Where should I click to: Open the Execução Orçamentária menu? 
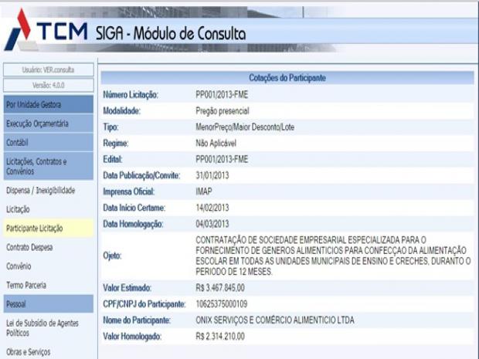point(49,124)
